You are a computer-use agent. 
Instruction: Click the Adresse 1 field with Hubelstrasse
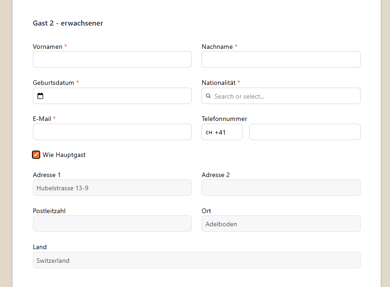pyautogui.click(x=112, y=188)
